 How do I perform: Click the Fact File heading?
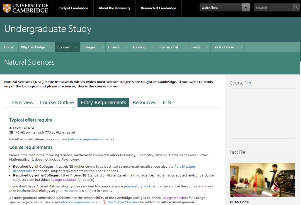coord(237,152)
